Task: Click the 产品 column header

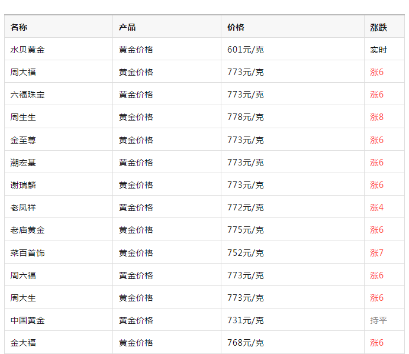Action: coord(127,27)
